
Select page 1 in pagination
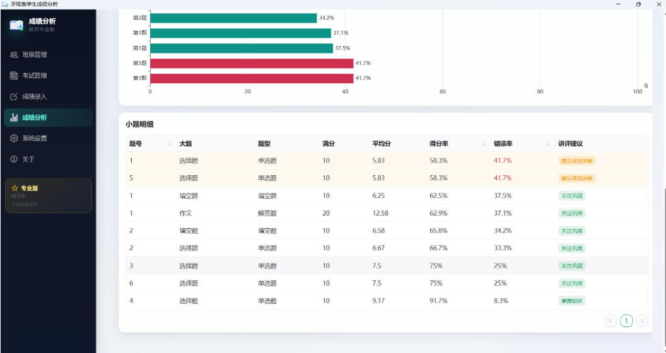click(x=626, y=321)
